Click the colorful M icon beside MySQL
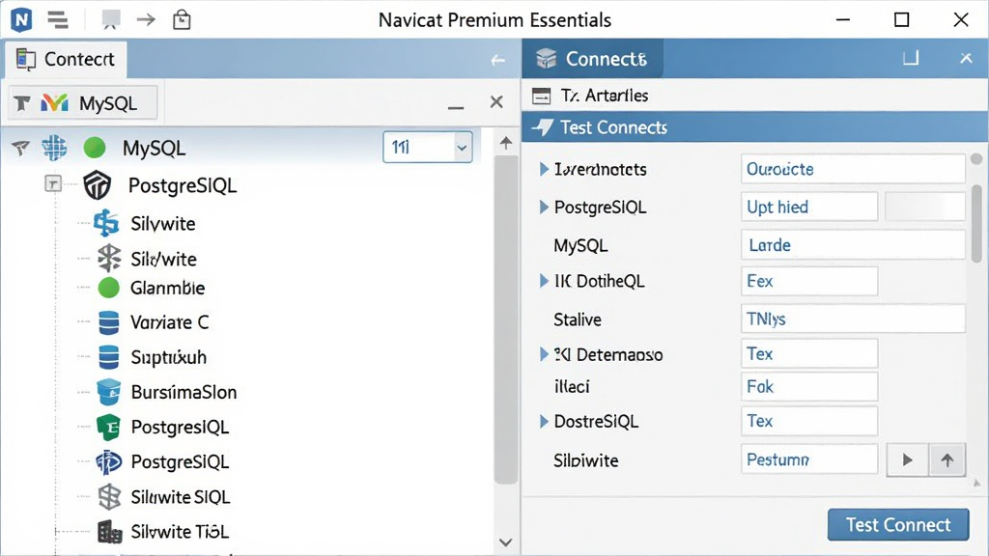Image resolution: width=989 pixels, height=556 pixels. [55, 102]
